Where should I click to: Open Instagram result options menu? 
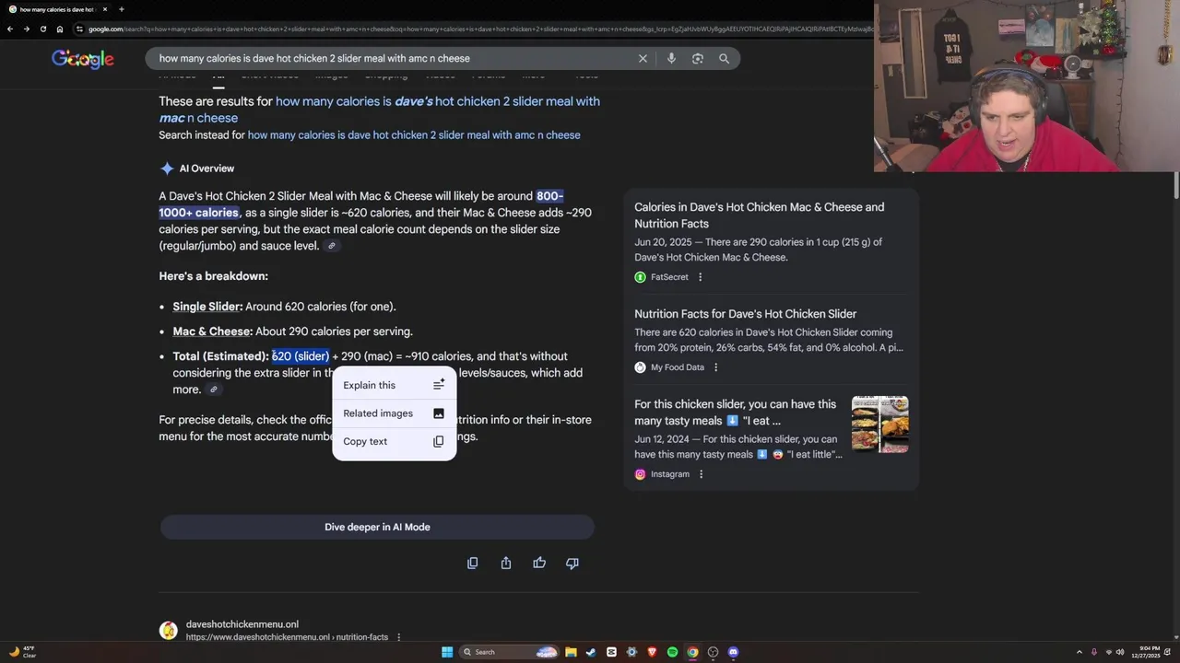(x=701, y=474)
